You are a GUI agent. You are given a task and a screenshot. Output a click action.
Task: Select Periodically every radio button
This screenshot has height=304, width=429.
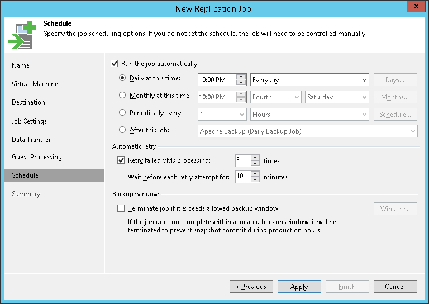(x=123, y=113)
